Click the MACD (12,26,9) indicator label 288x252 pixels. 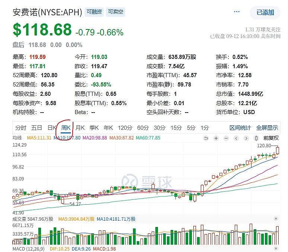pyautogui.click(x=28, y=249)
